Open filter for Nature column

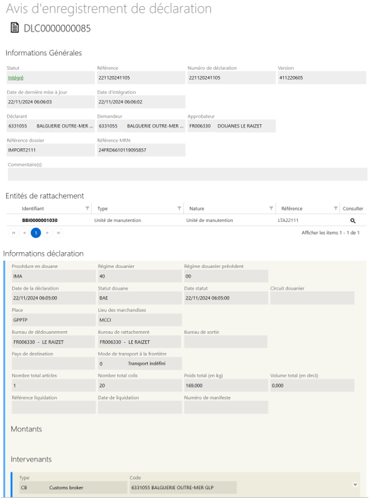[x=271, y=208]
